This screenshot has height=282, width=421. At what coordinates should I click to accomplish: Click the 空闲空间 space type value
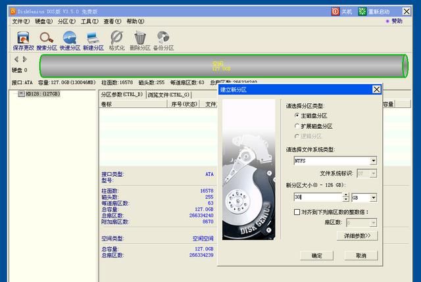[203, 238]
